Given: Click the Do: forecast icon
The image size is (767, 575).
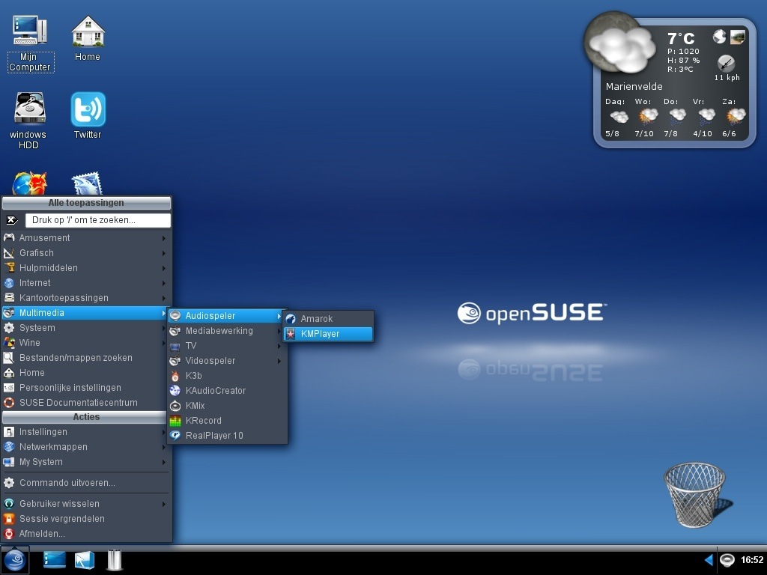Looking at the screenshot, I should pos(677,117).
